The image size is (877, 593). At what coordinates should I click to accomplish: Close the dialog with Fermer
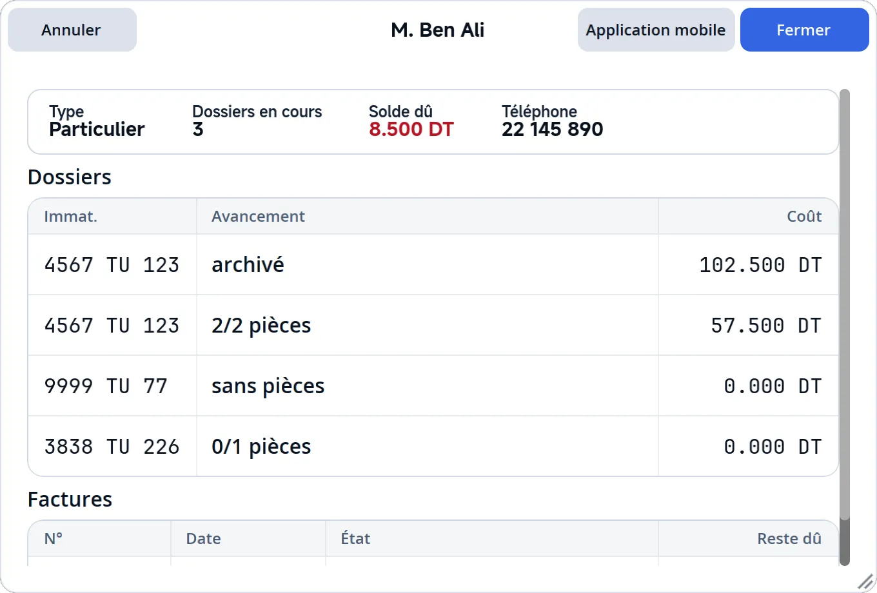tap(804, 30)
